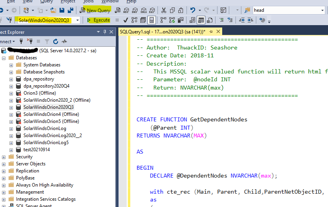Click the DMX query icon
The image size is (328, 207).
click(x=135, y=10)
